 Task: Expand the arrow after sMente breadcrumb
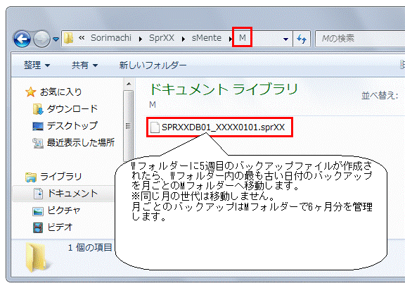230,39
